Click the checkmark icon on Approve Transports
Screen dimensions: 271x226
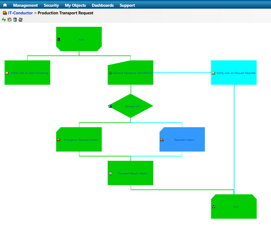110,73
